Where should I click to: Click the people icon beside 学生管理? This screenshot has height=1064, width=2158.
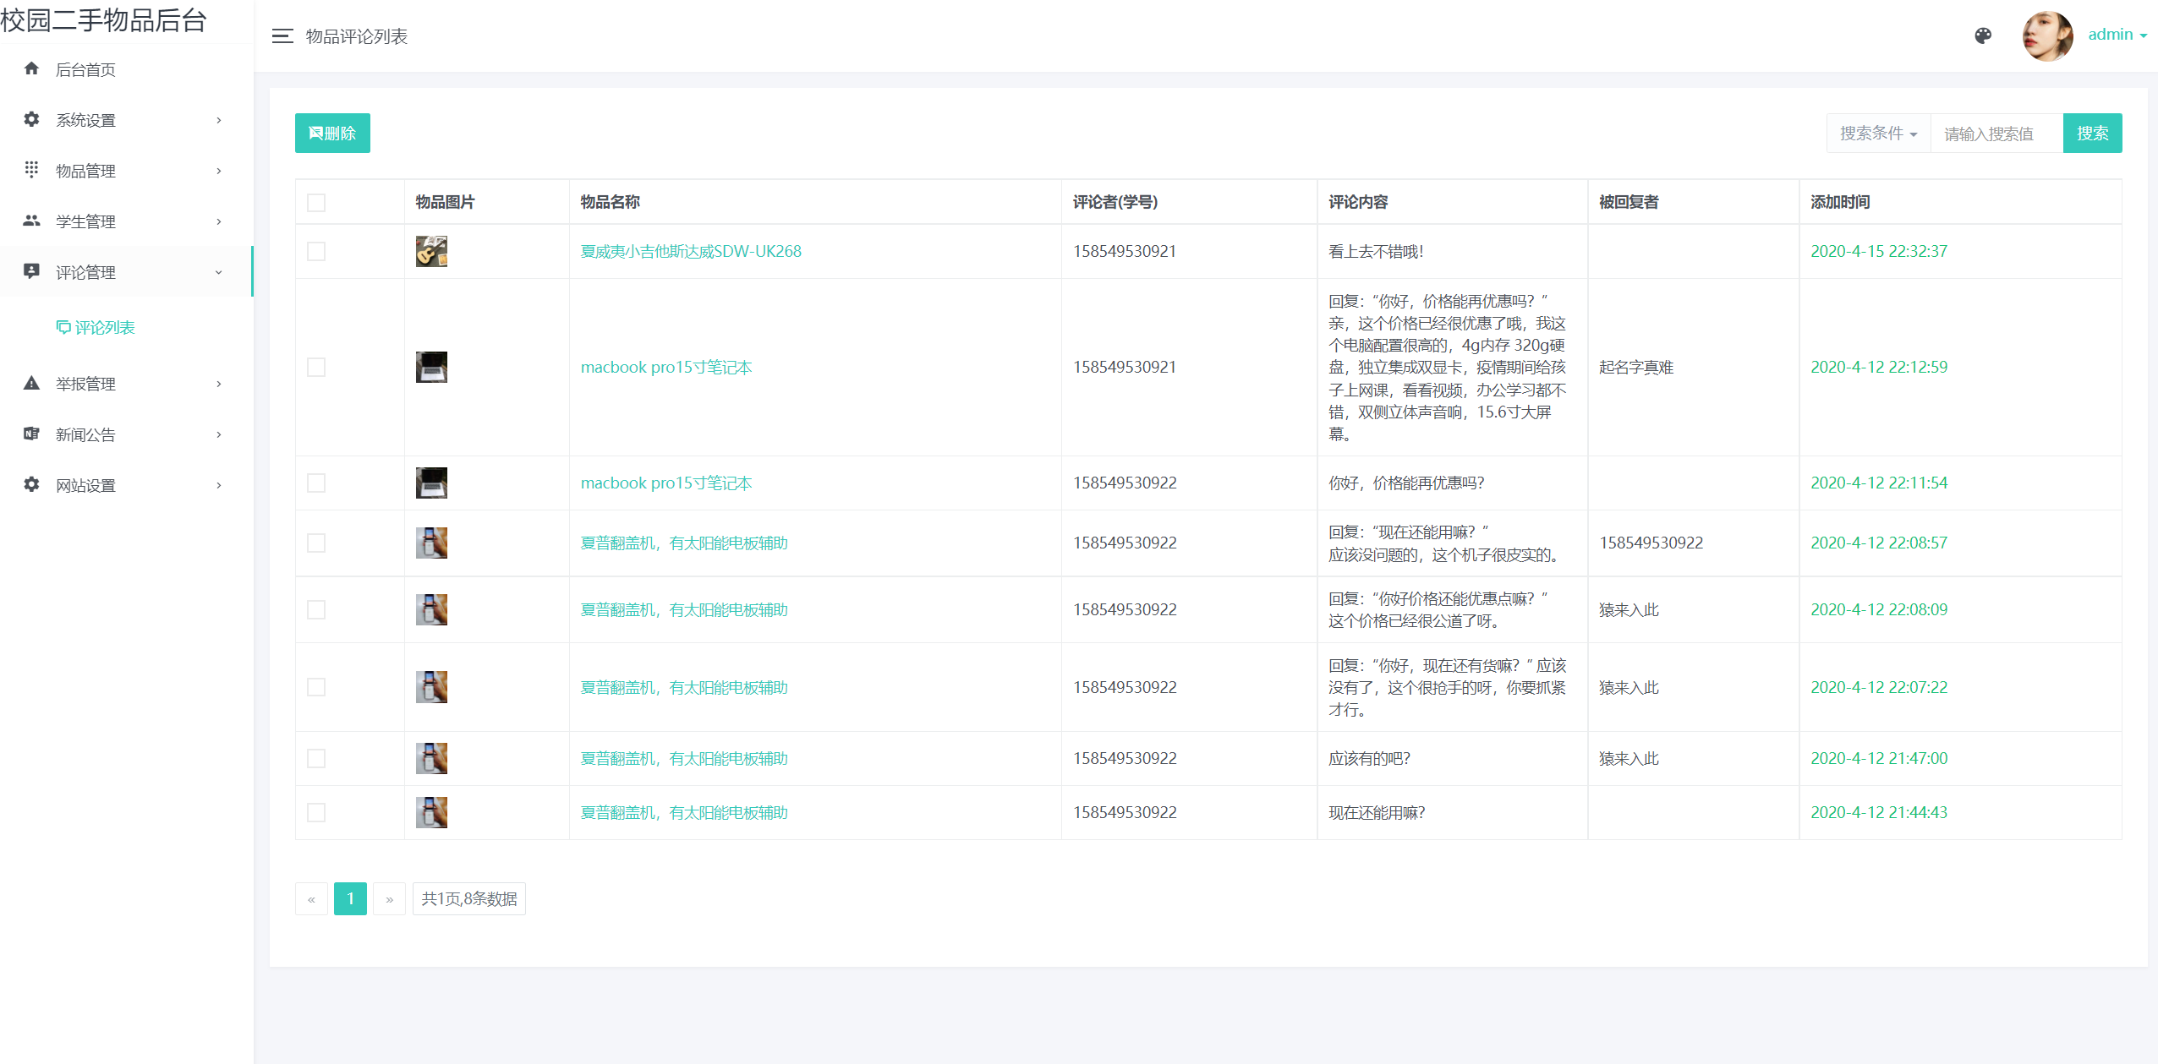31,221
